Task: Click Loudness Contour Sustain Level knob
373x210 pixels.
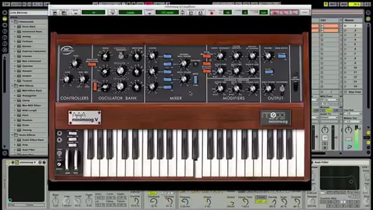Action: coord(252,89)
